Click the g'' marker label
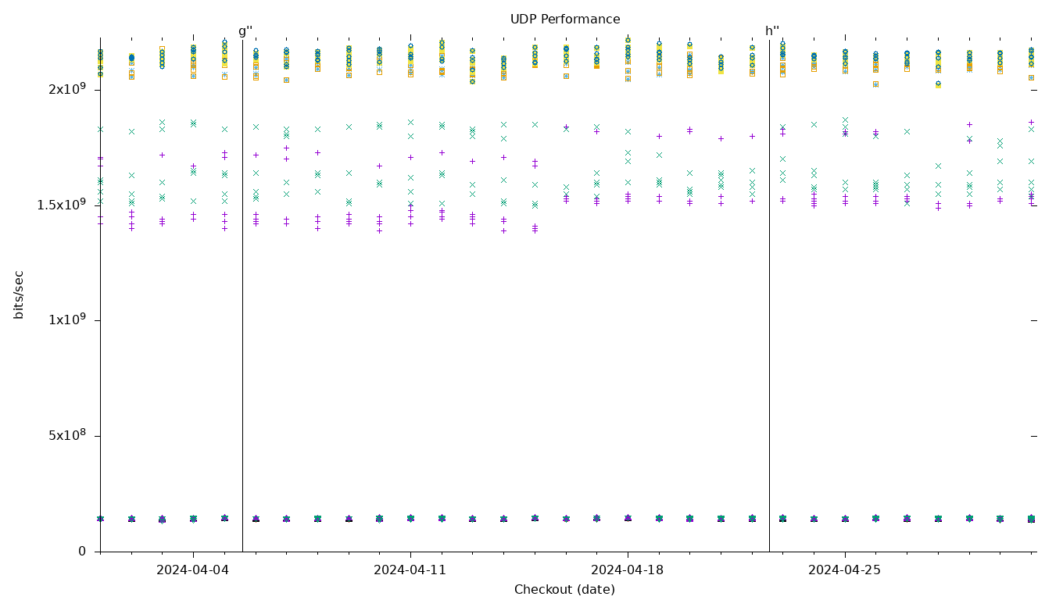The image size is (1063, 600). pos(245,31)
